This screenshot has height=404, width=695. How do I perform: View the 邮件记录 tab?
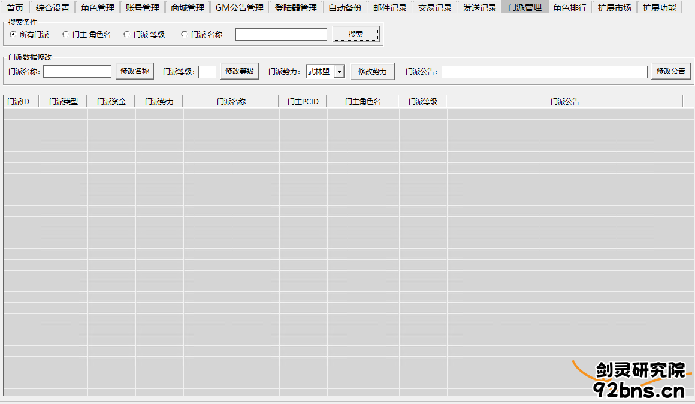(390, 8)
